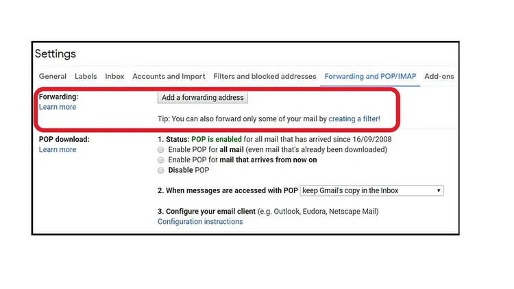Select Filters and blocked addresses tab
Viewport: 514px width, 289px height.
265,77
